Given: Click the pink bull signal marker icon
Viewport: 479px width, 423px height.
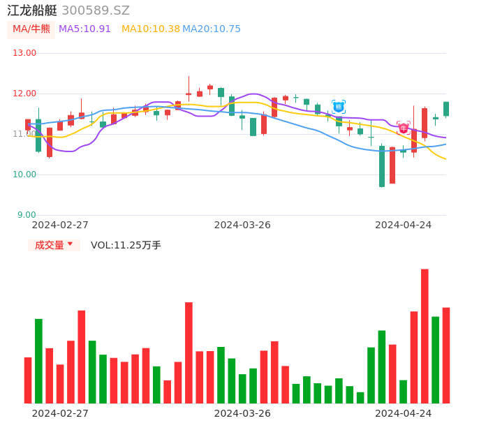Looking at the screenshot, I should (x=404, y=128).
